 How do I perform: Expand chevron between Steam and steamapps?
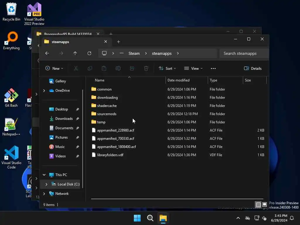tap(146, 53)
